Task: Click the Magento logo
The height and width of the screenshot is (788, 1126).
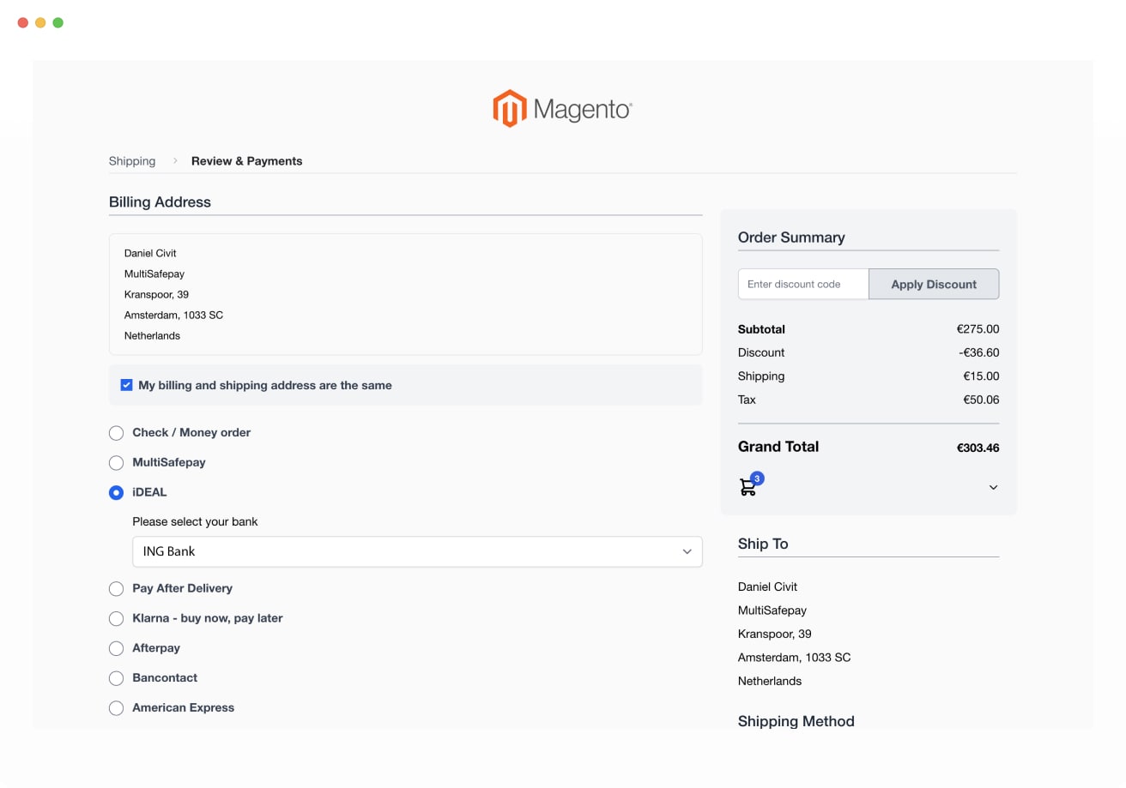Action: [562, 109]
